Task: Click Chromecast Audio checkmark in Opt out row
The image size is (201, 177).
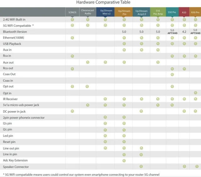Action: pos(88,86)
